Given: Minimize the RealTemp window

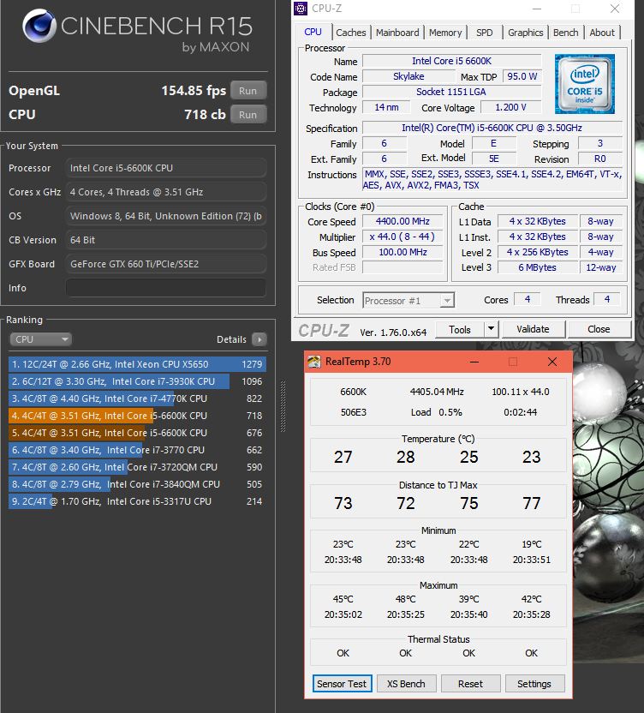Looking at the screenshot, I should (x=474, y=362).
